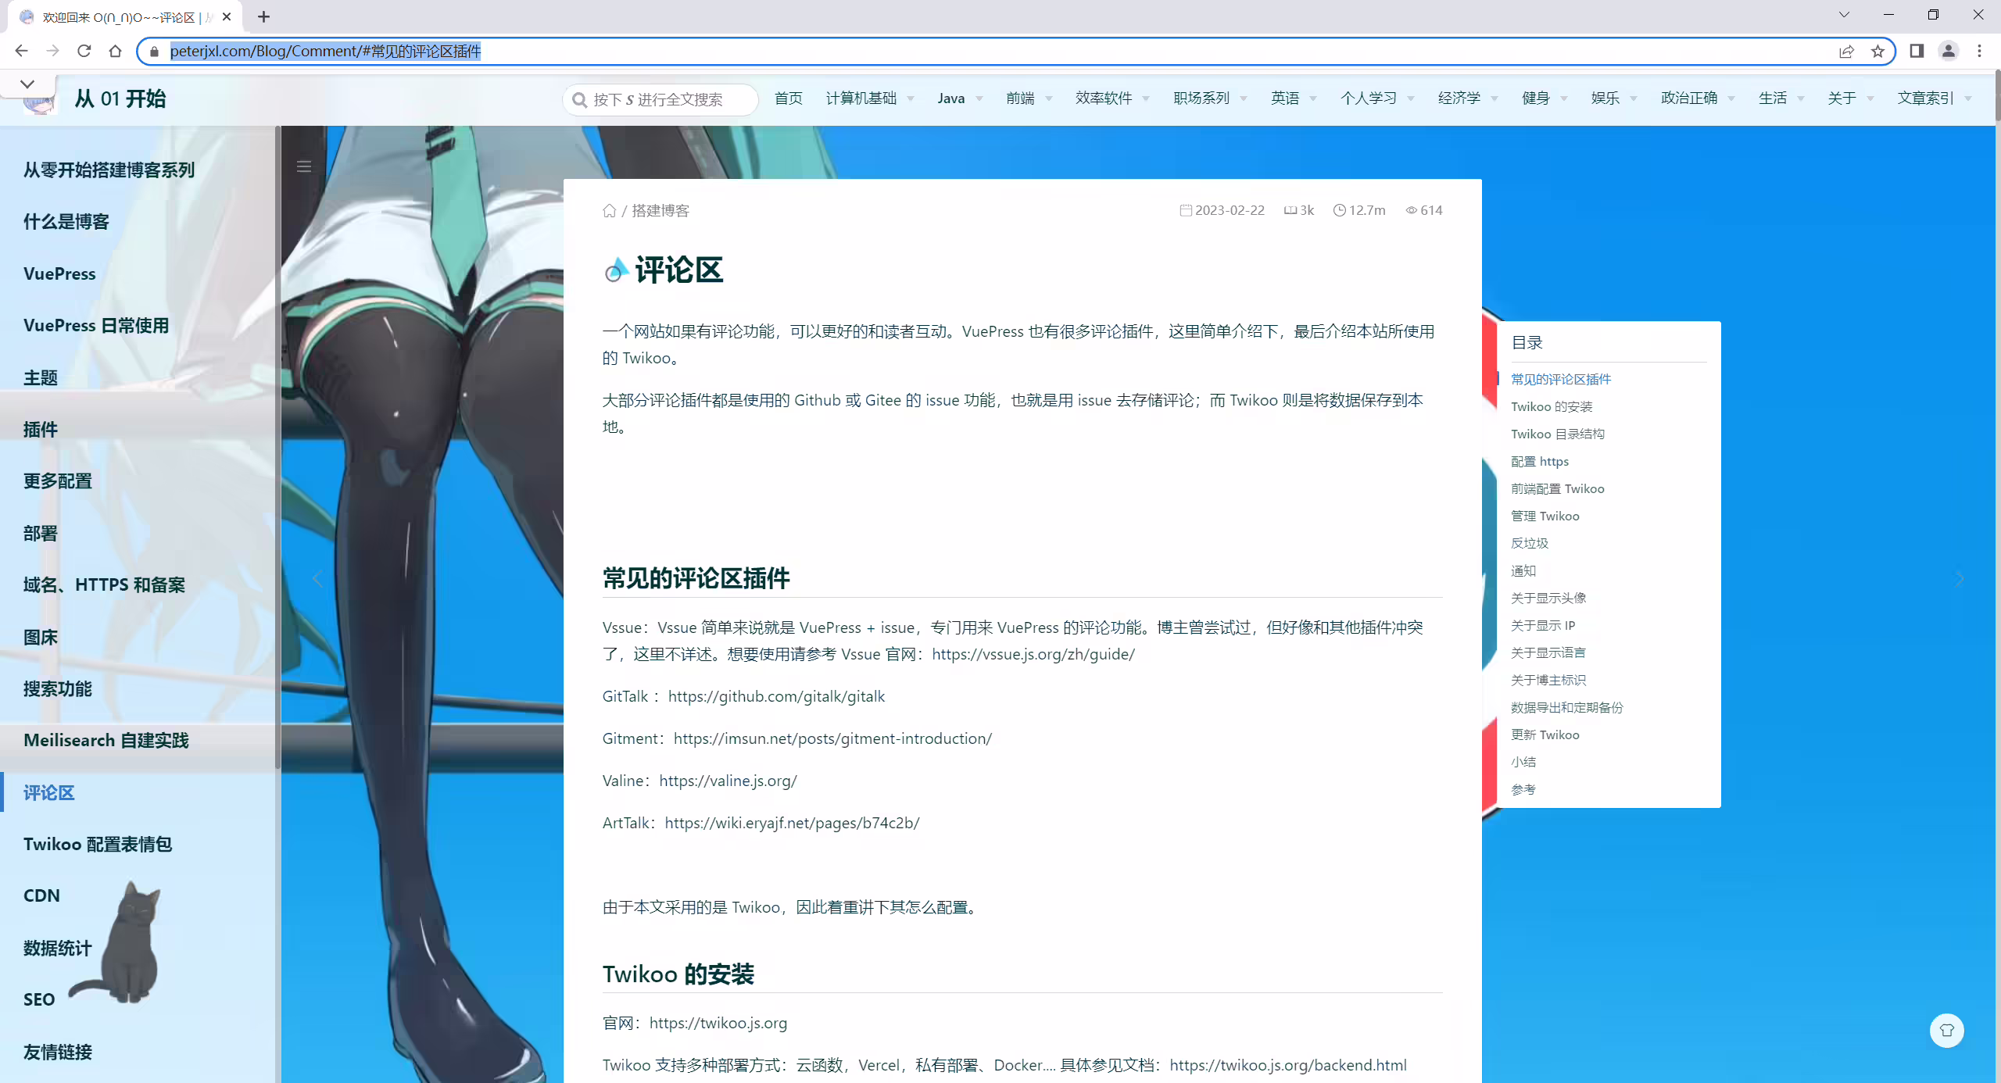Image resolution: width=2001 pixels, height=1083 pixels.
Task: Focus the full-text search box
Action: pyautogui.click(x=660, y=99)
